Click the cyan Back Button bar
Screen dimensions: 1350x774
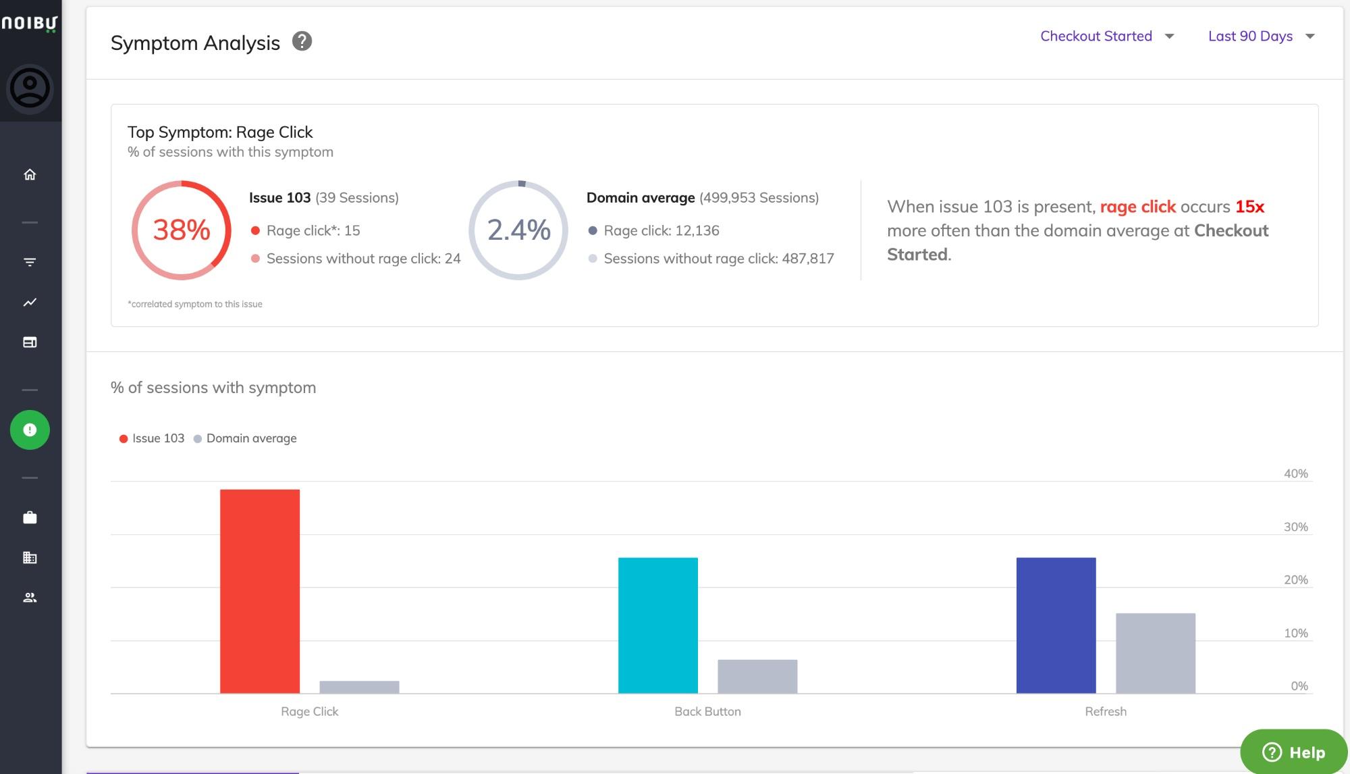[x=658, y=625]
